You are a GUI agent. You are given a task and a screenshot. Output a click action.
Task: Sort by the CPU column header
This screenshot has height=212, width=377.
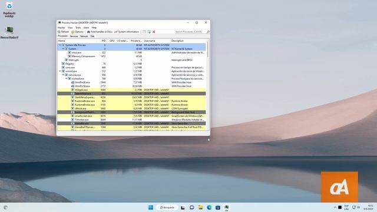[111, 41]
